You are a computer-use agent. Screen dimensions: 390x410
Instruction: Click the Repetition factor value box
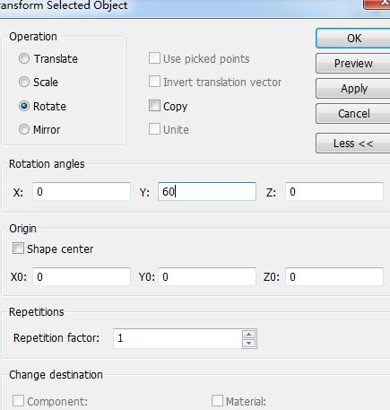click(x=178, y=338)
